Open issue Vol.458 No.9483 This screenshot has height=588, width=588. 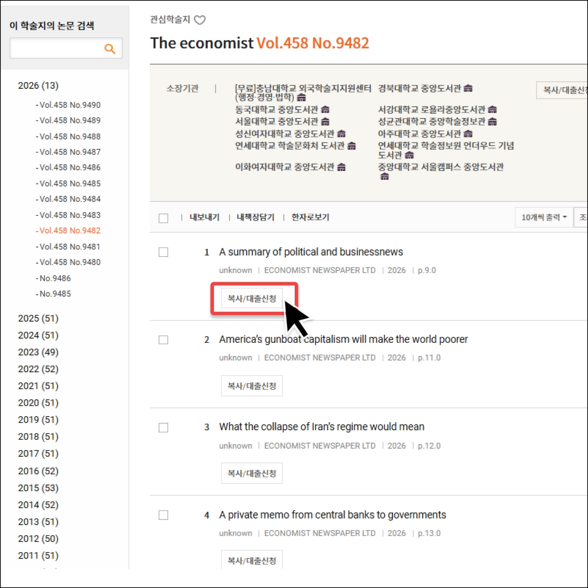(x=70, y=215)
